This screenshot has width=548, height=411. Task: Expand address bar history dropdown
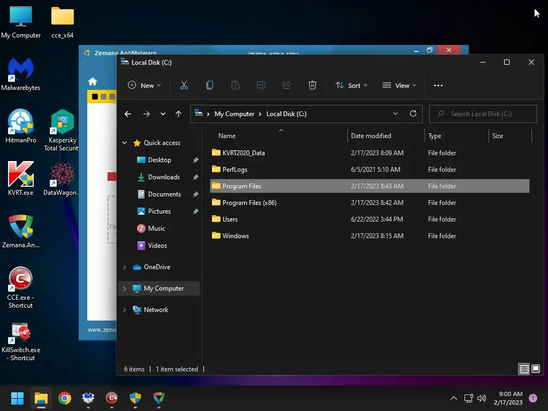tap(395, 113)
